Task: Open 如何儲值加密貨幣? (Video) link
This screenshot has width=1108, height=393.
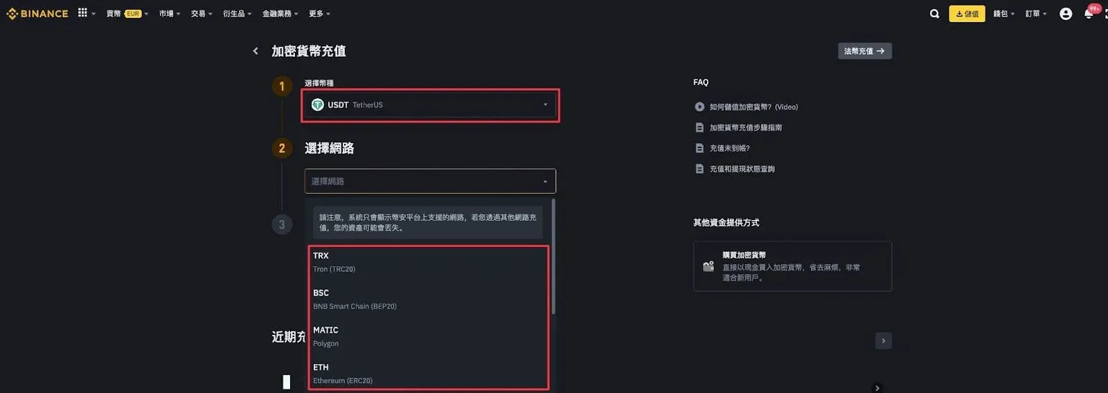Action: point(753,107)
